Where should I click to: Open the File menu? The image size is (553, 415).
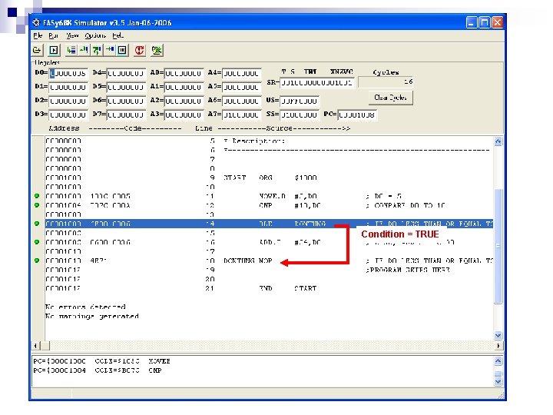pos(38,35)
